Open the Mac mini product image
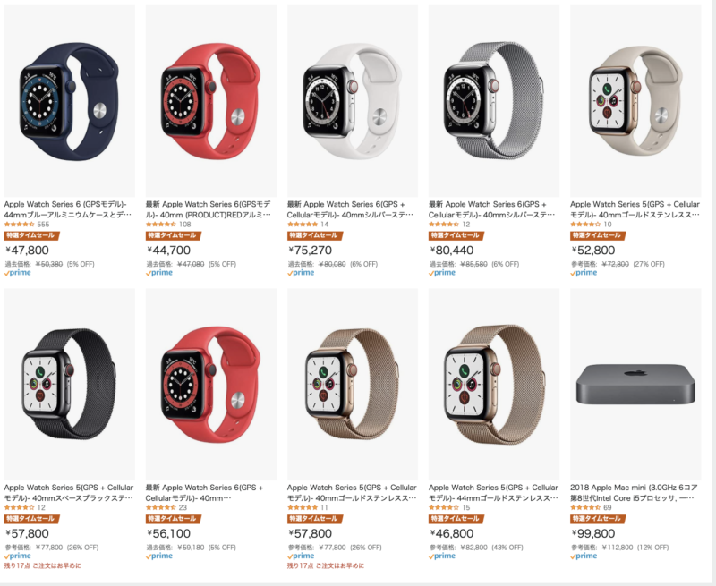The image size is (716, 586). pyautogui.click(x=635, y=384)
